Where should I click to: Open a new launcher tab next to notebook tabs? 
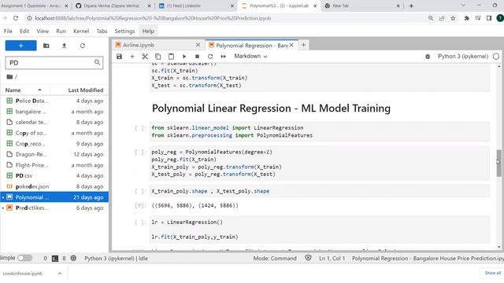pyautogui.click(x=303, y=46)
